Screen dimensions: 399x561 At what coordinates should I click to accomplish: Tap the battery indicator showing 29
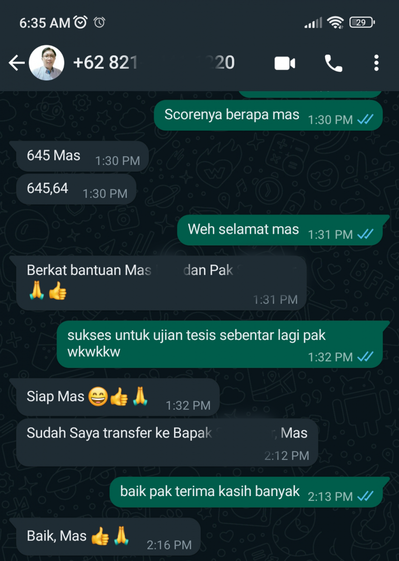362,22
